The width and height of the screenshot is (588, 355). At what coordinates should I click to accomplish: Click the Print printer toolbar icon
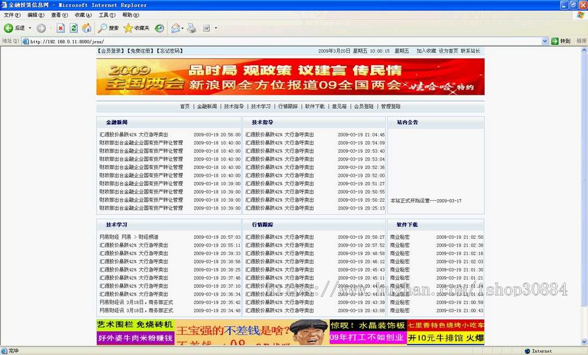tap(191, 28)
